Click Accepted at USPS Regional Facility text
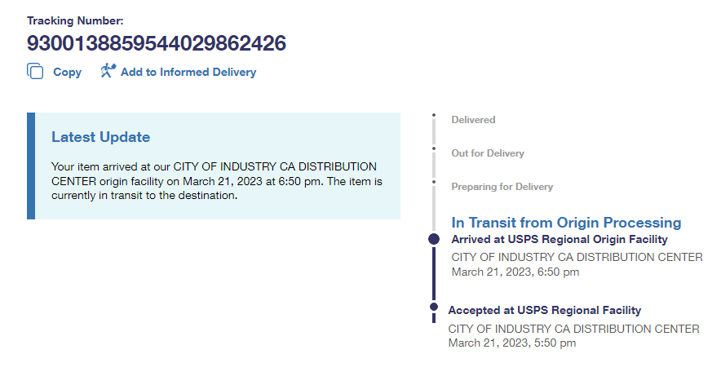This screenshot has width=721, height=376. coord(544,310)
